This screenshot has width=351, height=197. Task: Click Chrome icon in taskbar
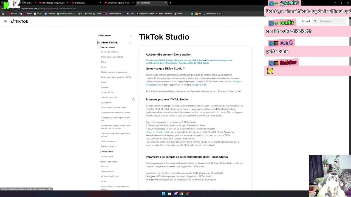(x=182, y=194)
